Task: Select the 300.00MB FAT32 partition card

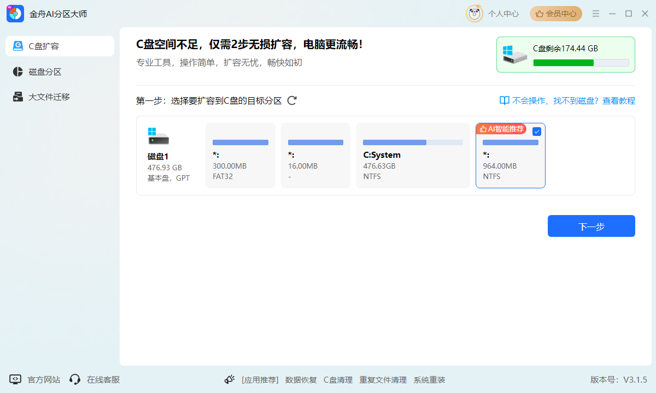Action: (240, 156)
